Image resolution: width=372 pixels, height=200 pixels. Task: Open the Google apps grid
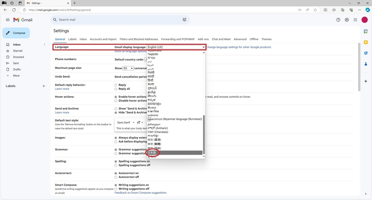tap(356, 20)
